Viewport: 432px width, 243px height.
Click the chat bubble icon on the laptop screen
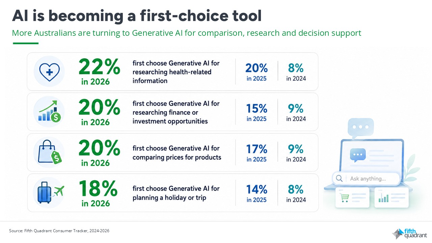358,155
